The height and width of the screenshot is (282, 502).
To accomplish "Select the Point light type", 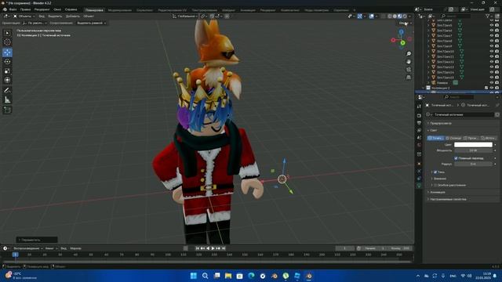I will (x=435, y=138).
